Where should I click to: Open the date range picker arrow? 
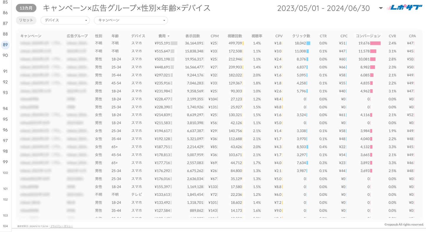381,8
